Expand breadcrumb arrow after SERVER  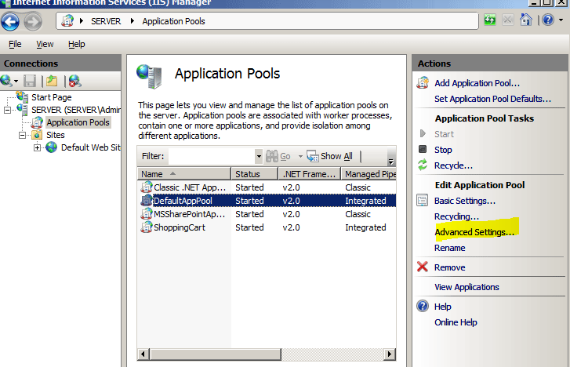(x=133, y=21)
